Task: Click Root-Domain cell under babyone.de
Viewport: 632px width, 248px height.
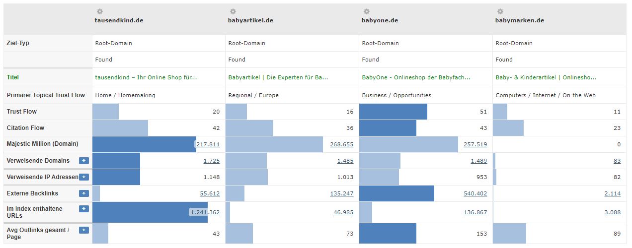Action: point(380,43)
